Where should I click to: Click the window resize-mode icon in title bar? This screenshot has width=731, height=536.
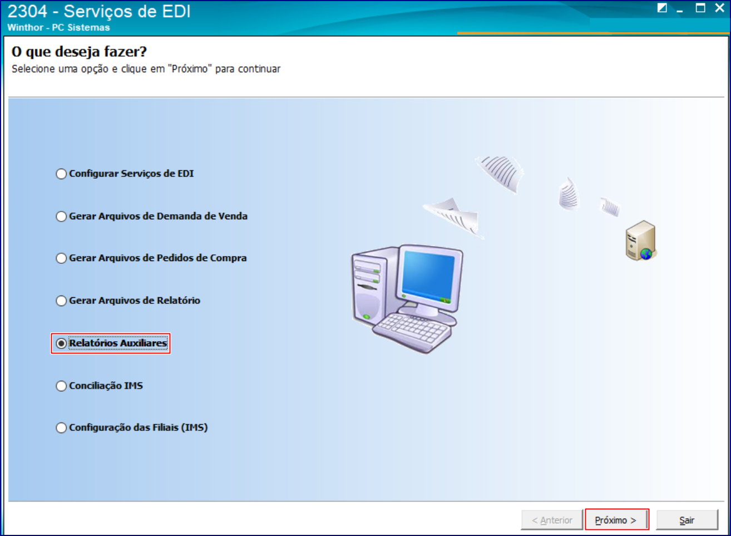click(x=662, y=8)
